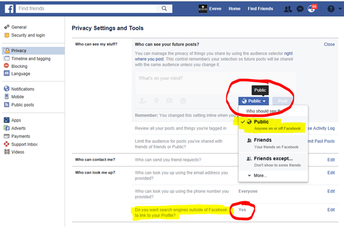Click the What's on your mind box
The height and width of the screenshot is (227, 344).
pos(215,83)
